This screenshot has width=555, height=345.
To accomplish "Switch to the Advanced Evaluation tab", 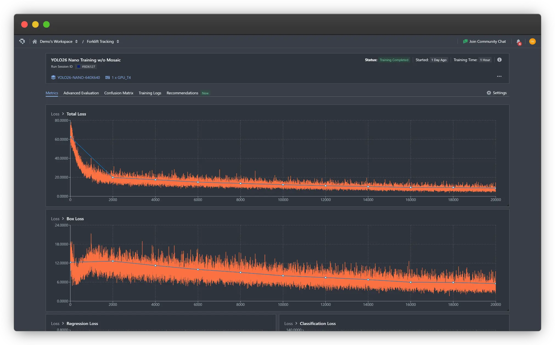I will click(81, 93).
